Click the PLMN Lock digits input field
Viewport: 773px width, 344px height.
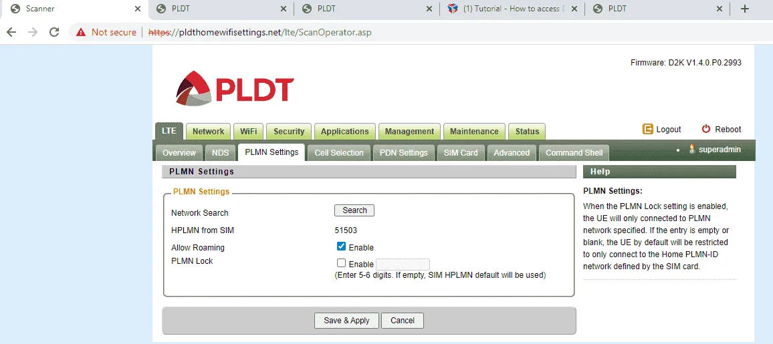tap(403, 265)
